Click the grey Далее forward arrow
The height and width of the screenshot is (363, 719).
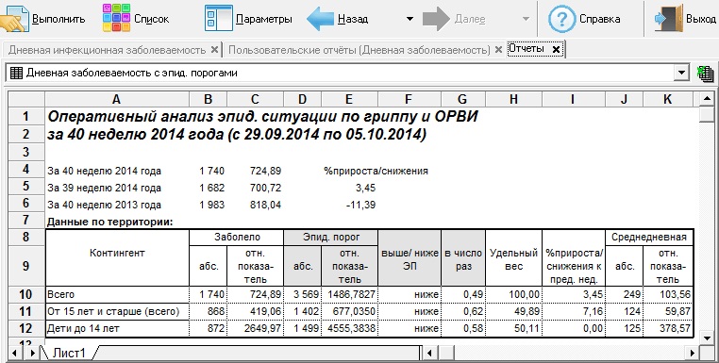coord(436,19)
